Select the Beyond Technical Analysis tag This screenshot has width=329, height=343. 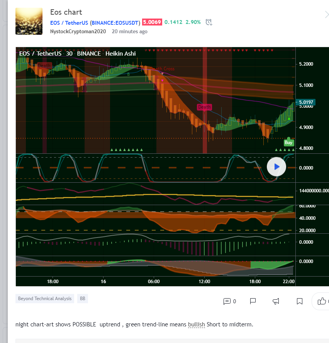45,299
